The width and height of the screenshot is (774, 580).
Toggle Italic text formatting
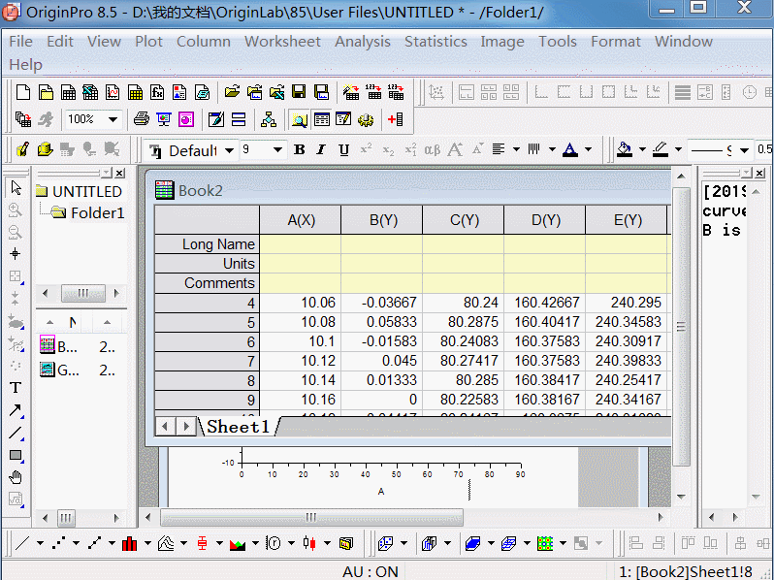321,150
